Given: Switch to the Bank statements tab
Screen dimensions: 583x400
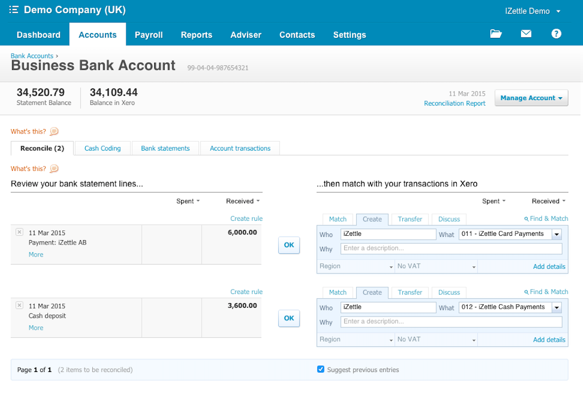Looking at the screenshot, I should click(x=165, y=148).
